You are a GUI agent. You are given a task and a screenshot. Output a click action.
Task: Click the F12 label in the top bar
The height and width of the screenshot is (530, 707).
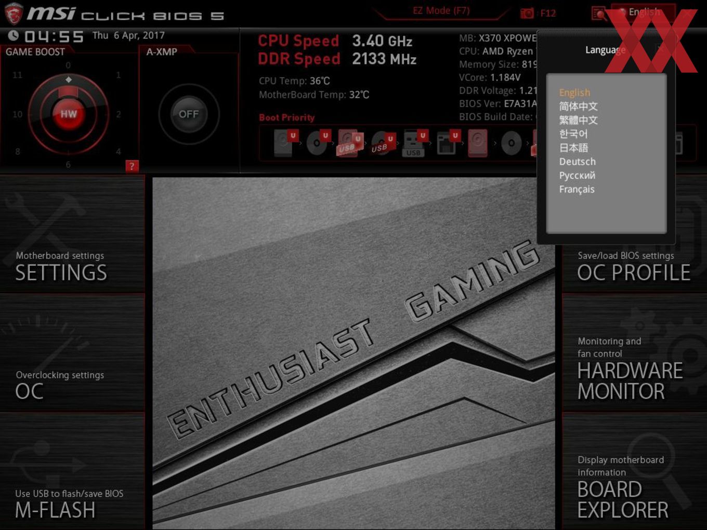coord(548,13)
